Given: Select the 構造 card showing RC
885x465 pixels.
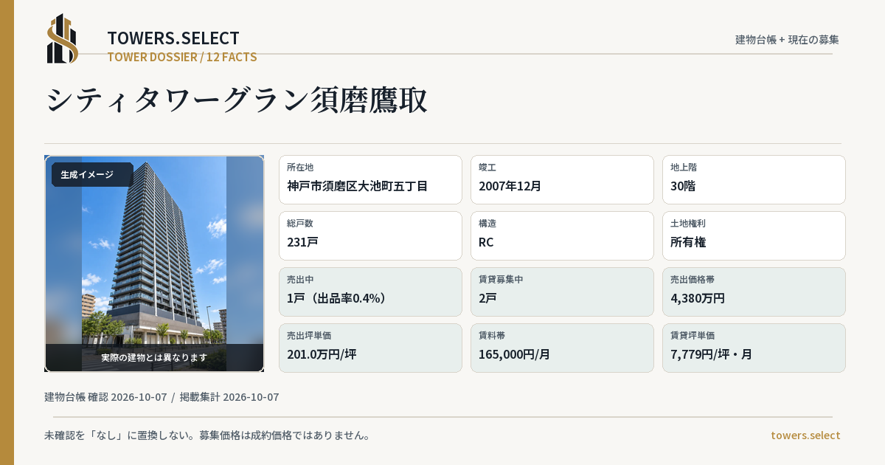Looking at the screenshot, I should (562, 235).
